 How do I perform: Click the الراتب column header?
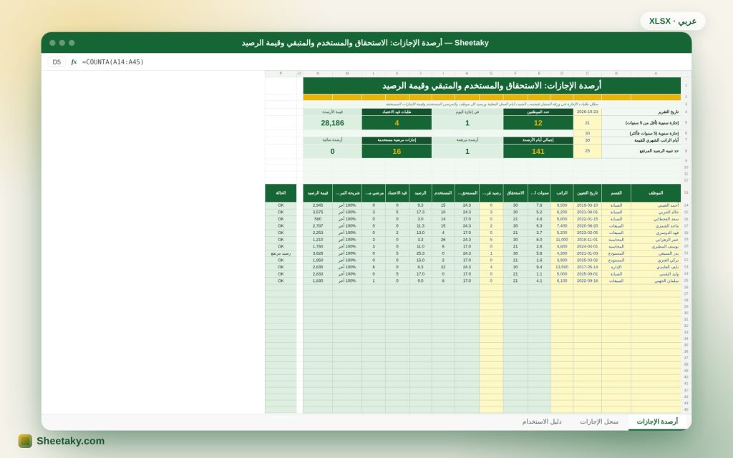[x=561, y=193]
